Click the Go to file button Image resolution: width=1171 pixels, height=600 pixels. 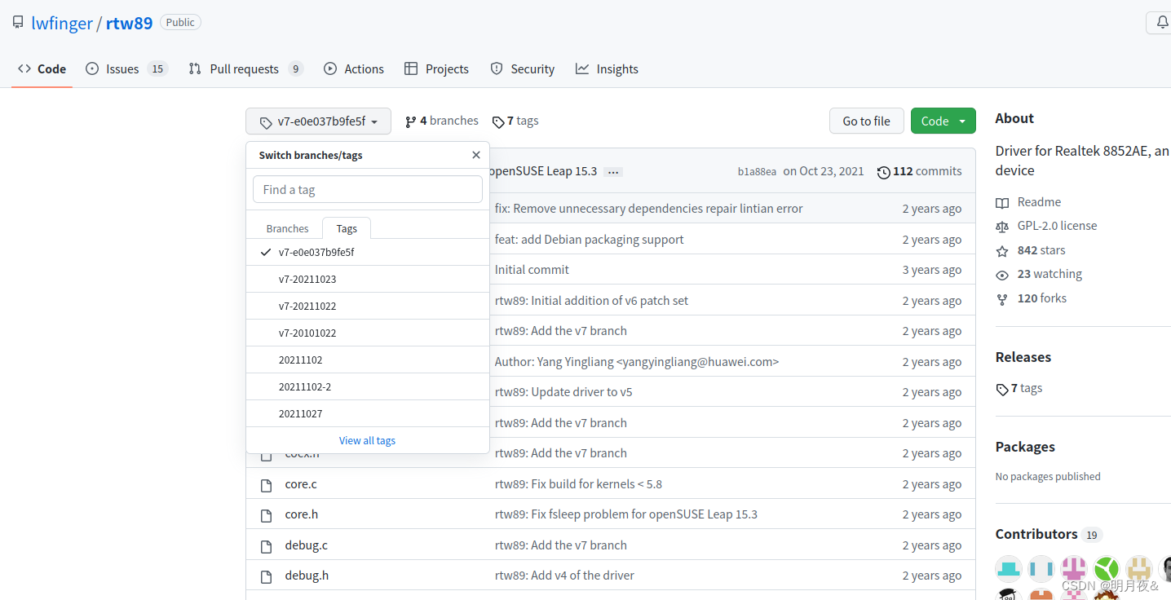point(866,121)
